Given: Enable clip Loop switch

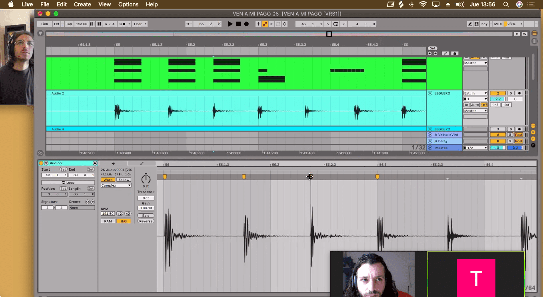Looking at the screenshot, I should point(68,183).
